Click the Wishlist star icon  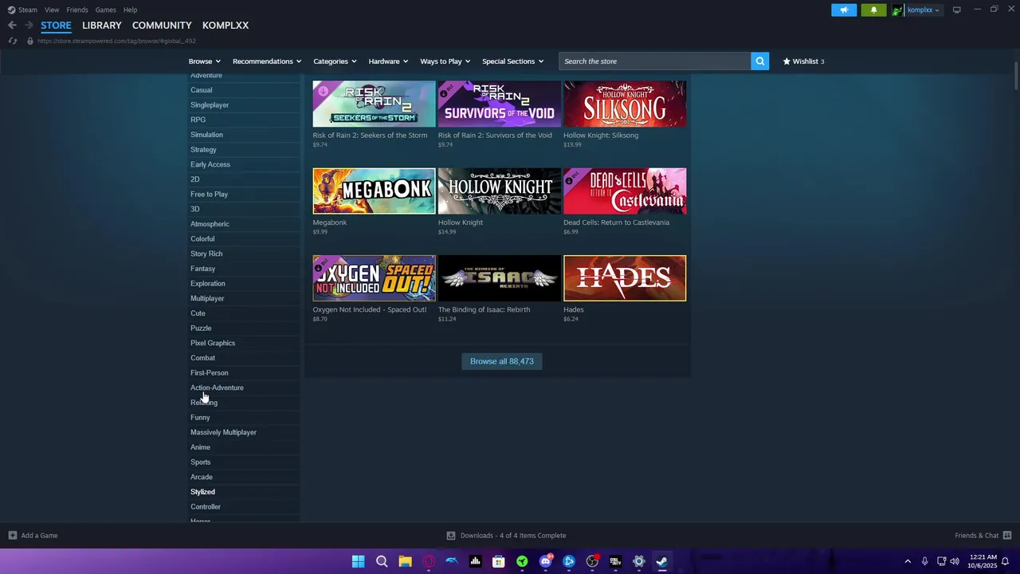[x=787, y=61]
